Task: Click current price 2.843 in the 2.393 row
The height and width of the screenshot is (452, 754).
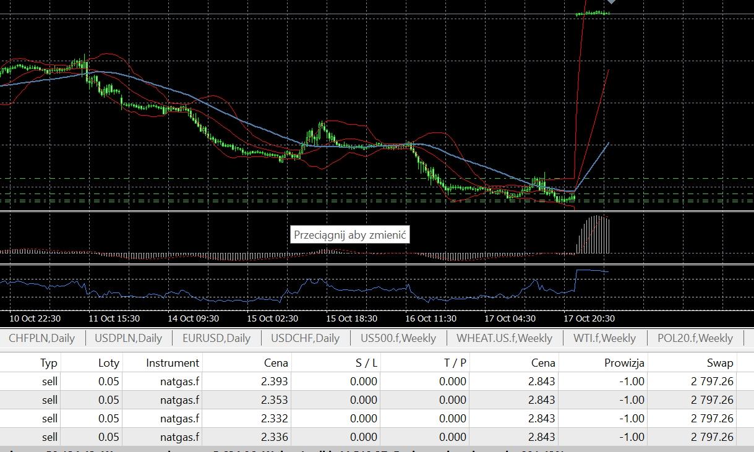Action: (542, 382)
